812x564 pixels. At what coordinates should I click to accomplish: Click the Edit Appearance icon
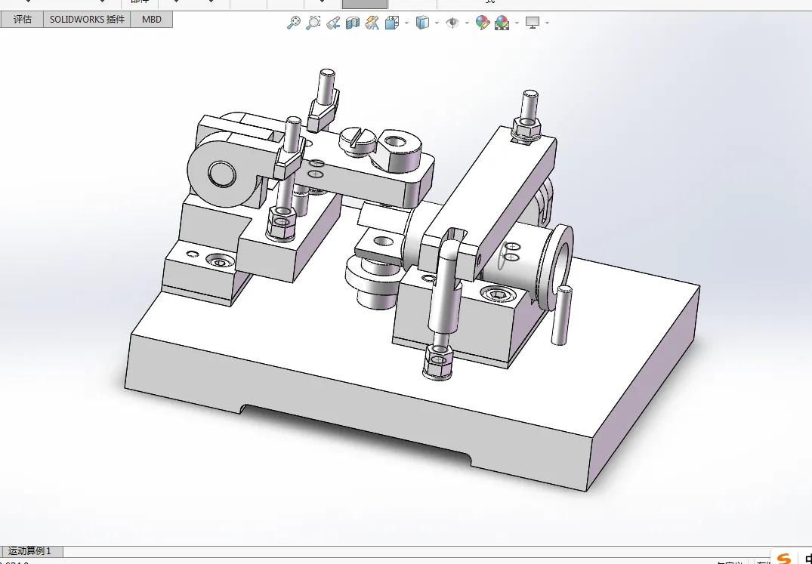[x=482, y=22]
